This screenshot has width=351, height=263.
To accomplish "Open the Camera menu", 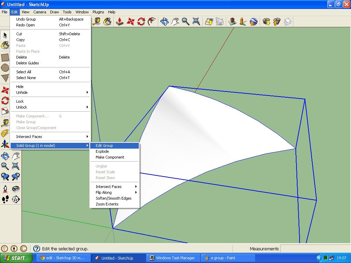I will click(x=40, y=12).
